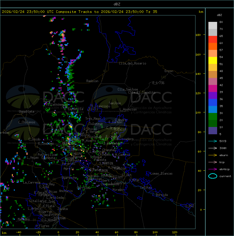Click the 80 value on dBZ scale
This screenshot has height=236, width=234.
pos(221,22)
